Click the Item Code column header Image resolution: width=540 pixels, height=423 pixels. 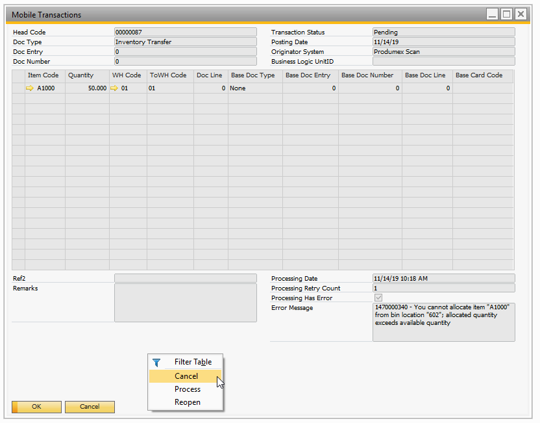pos(43,75)
